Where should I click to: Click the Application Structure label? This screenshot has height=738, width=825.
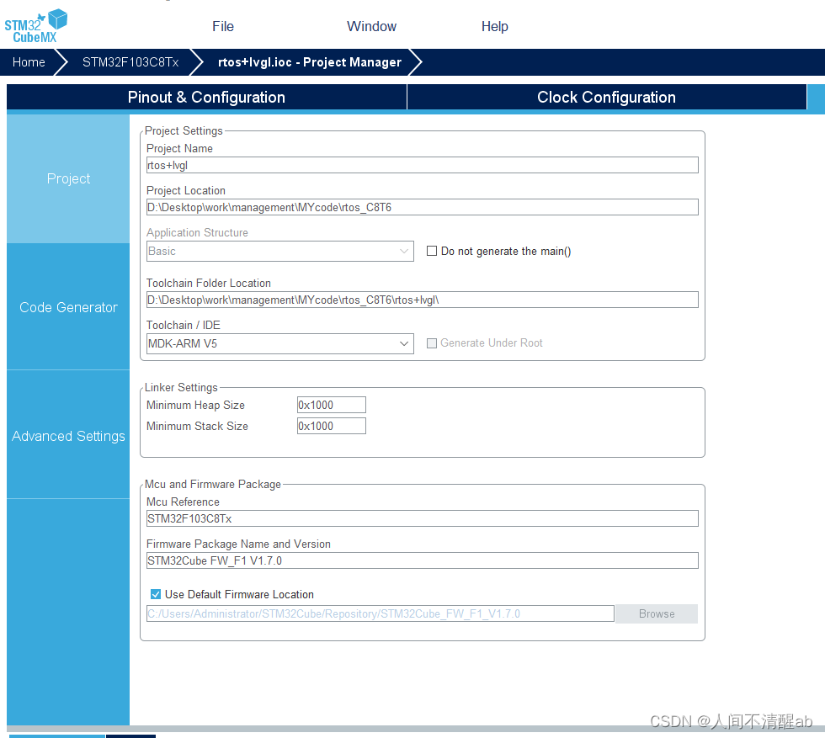197,232
